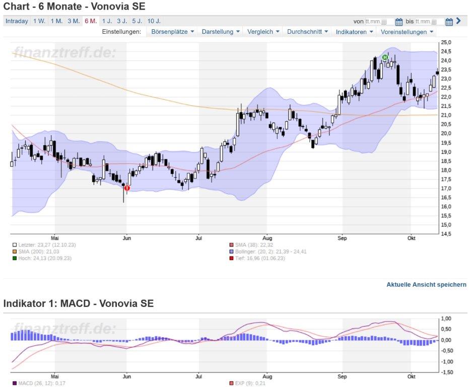
Task: Click the green Hoch legend swatch
Action: click(x=14, y=258)
